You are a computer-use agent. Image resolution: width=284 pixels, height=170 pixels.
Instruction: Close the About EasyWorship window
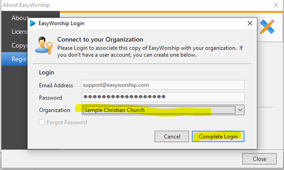(x=276, y=5)
